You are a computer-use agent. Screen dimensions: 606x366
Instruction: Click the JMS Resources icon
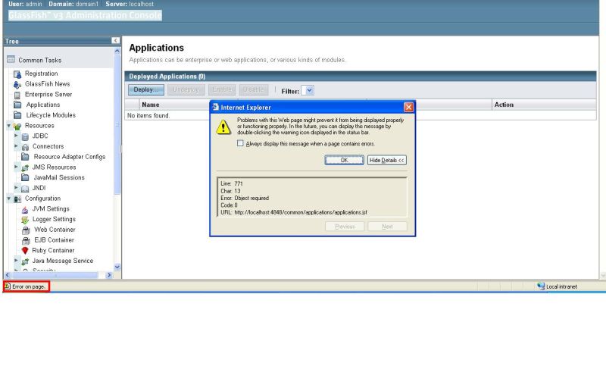coord(25,167)
